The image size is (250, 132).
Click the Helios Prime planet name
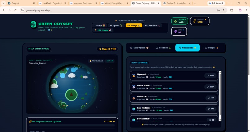pyautogui.click(x=143, y=85)
